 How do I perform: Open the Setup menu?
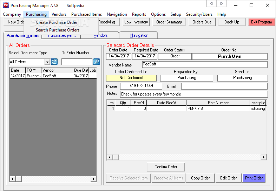(x=176, y=14)
